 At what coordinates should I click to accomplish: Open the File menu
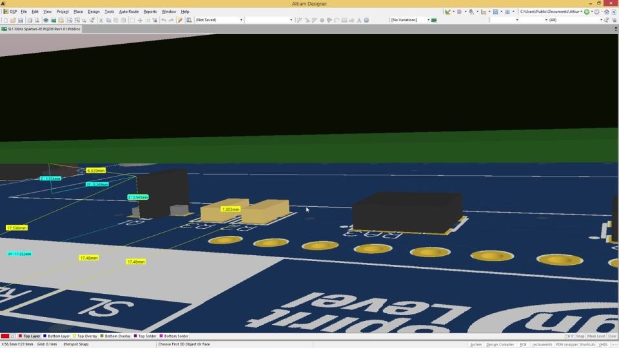tap(24, 12)
